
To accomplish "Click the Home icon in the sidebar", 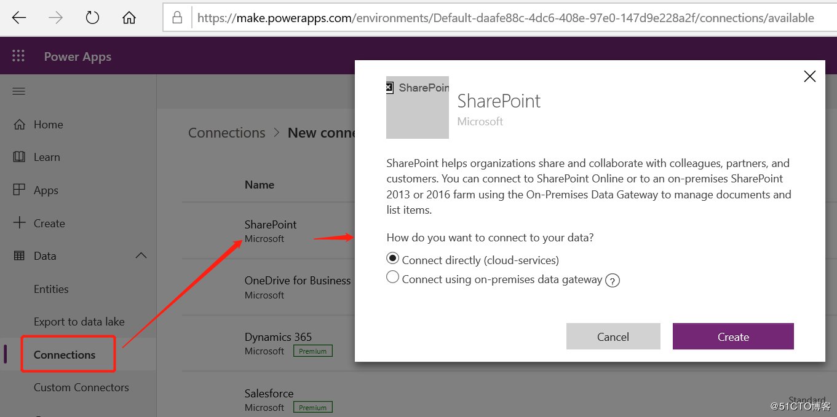I will [x=19, y=125].
